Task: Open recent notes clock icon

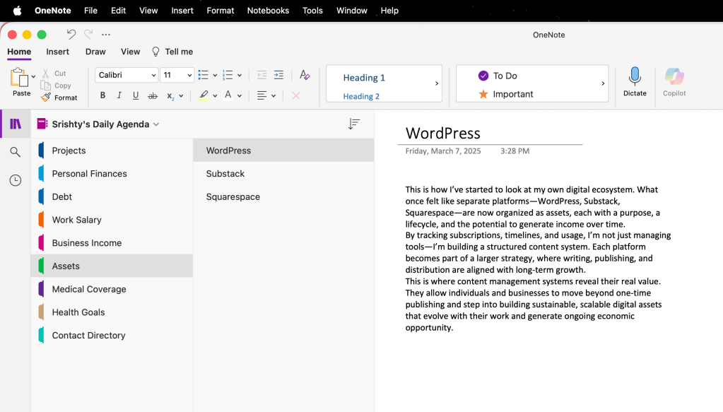Action: tap(15, 181)
